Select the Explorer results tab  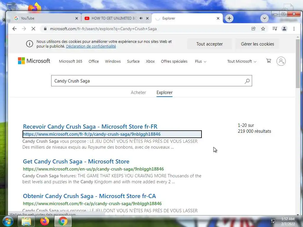point(165,93)
